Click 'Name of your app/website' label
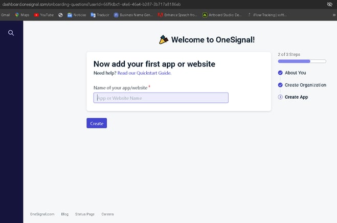This screenshot has width=337, height=223. tap(120, 88)
